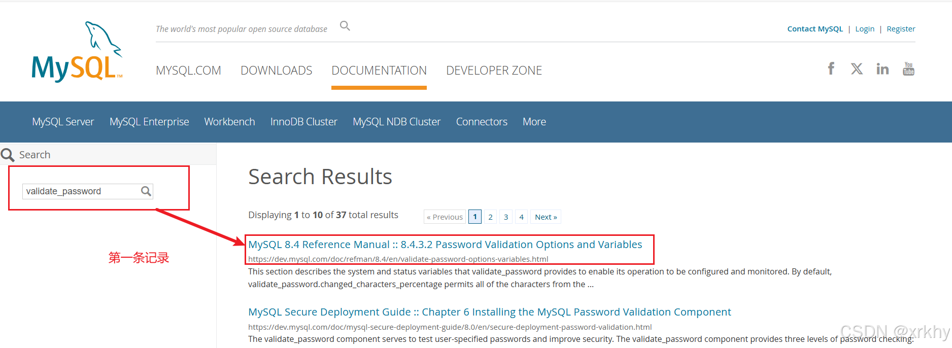Click the 'Displaying 1 to 10 of 37' text
This screenshot has width=952, height=348.
(x=323, y=215)
